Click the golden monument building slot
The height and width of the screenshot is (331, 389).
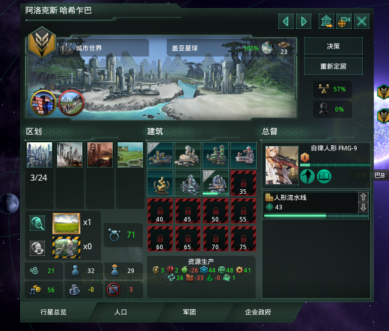pos(160,183)
